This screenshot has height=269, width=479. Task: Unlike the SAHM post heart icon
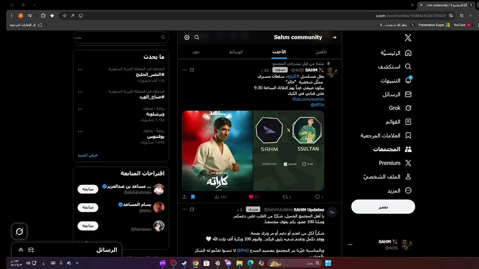click(x=251, y=197)
